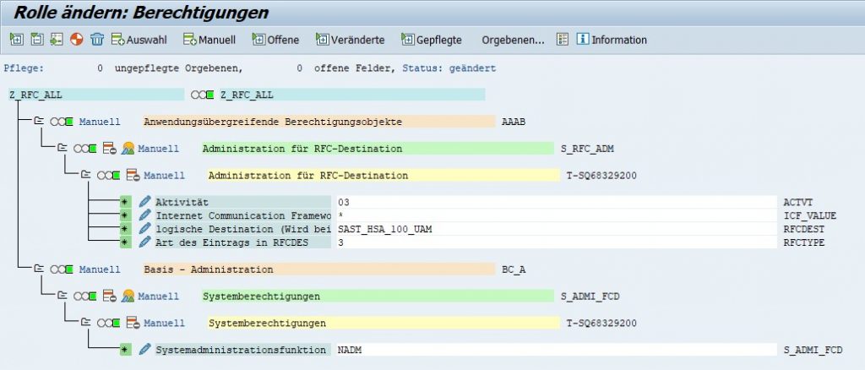Open the Information button
The width and height of the screenshot is (865, 370).
tap(612, 40)
